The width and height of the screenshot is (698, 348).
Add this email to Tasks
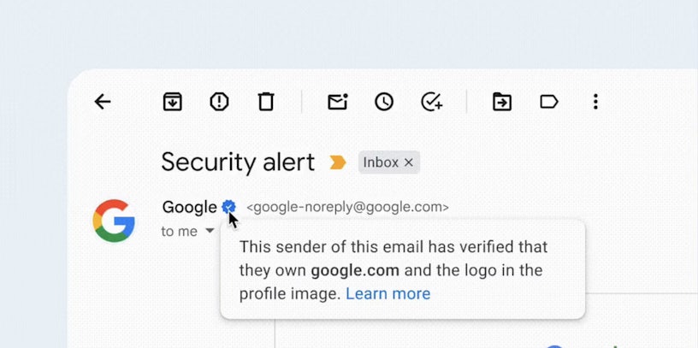[432, 103]
